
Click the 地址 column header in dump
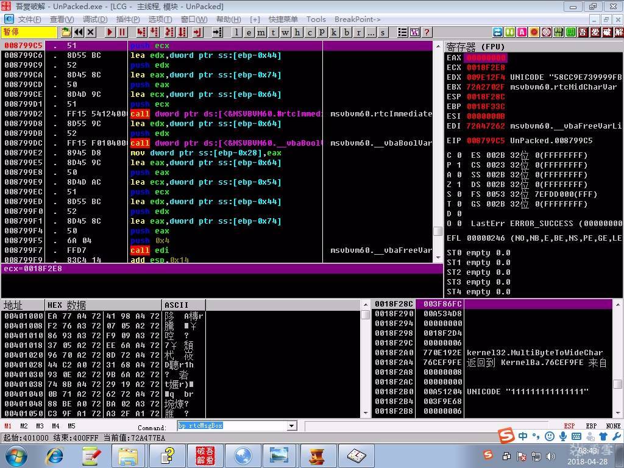pyautogui.click(x=23, y=305)
